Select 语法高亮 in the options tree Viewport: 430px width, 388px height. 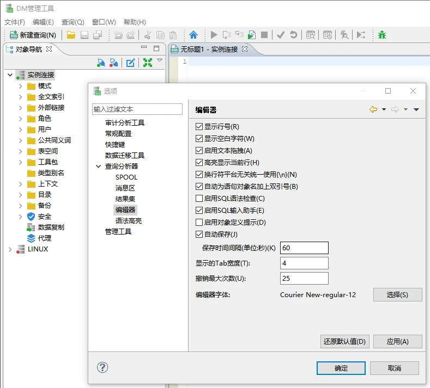(128, 221)
